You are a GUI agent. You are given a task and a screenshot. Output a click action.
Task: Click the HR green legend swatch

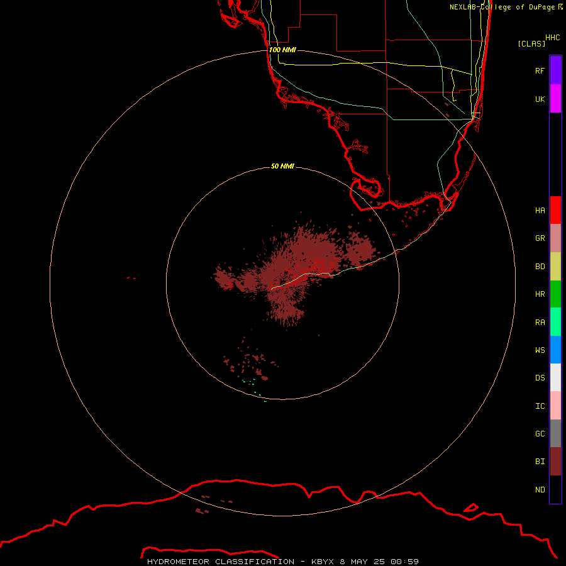555,294
